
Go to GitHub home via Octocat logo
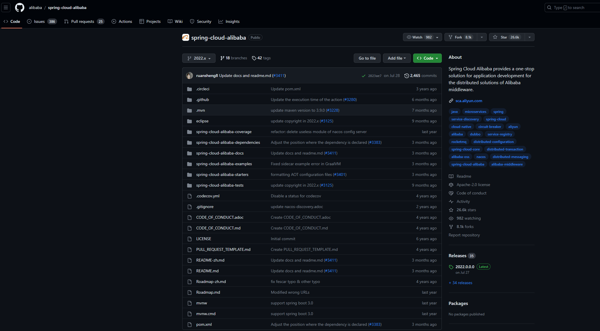(x=20, y=8)
